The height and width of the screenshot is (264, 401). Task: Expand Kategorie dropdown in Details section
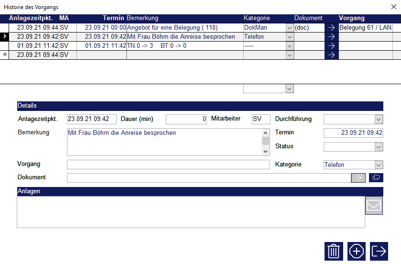point(379,165)
